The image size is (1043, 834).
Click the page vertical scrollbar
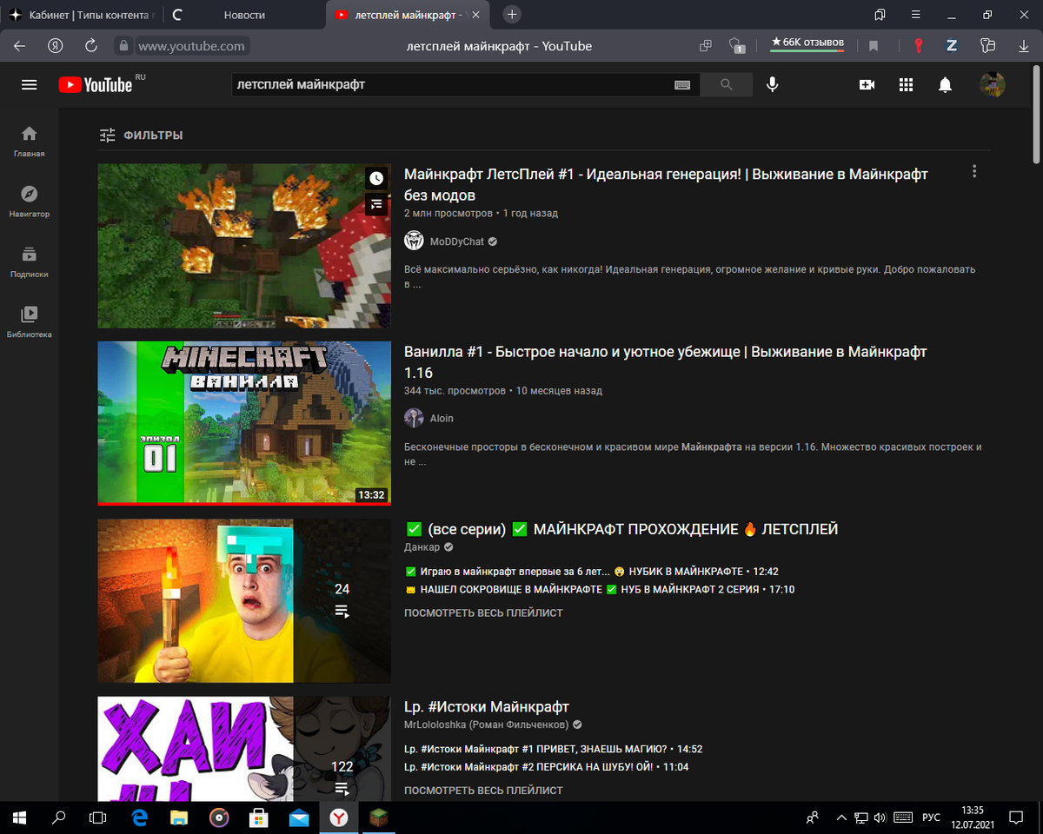click(1036, 113)
